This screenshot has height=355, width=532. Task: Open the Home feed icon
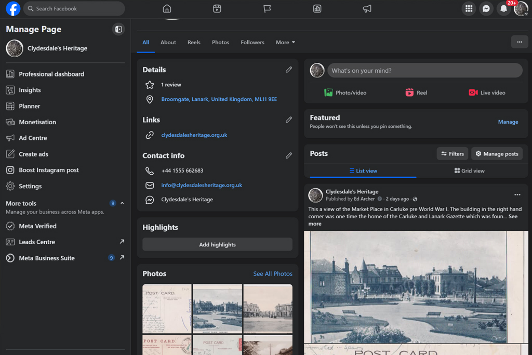[167, 8]
